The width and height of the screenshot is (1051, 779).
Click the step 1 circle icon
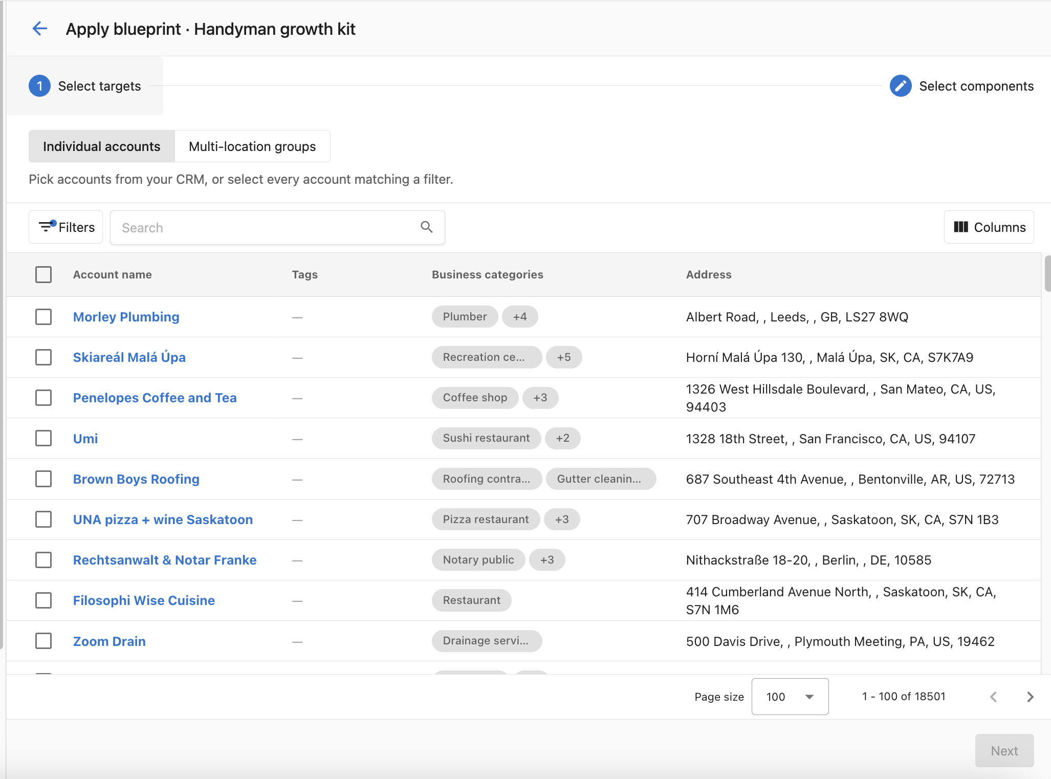pos(39,86)
